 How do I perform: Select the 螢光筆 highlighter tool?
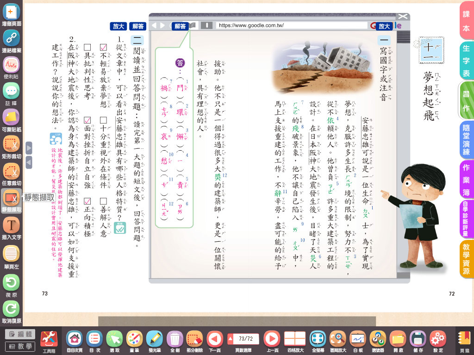pos(155,342)
